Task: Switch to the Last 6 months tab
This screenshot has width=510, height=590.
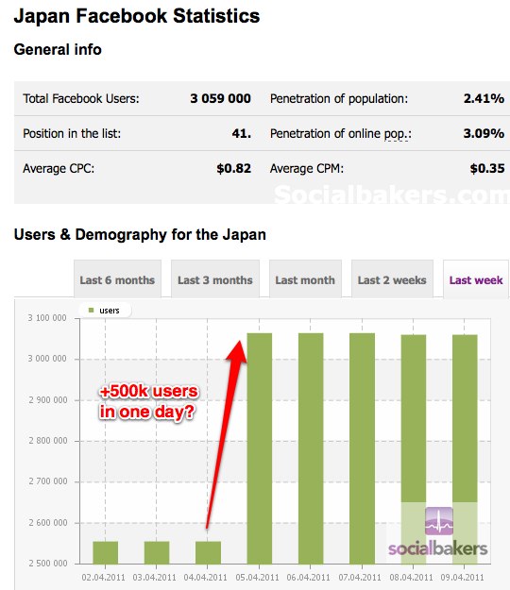Action: tap(117, 279)
